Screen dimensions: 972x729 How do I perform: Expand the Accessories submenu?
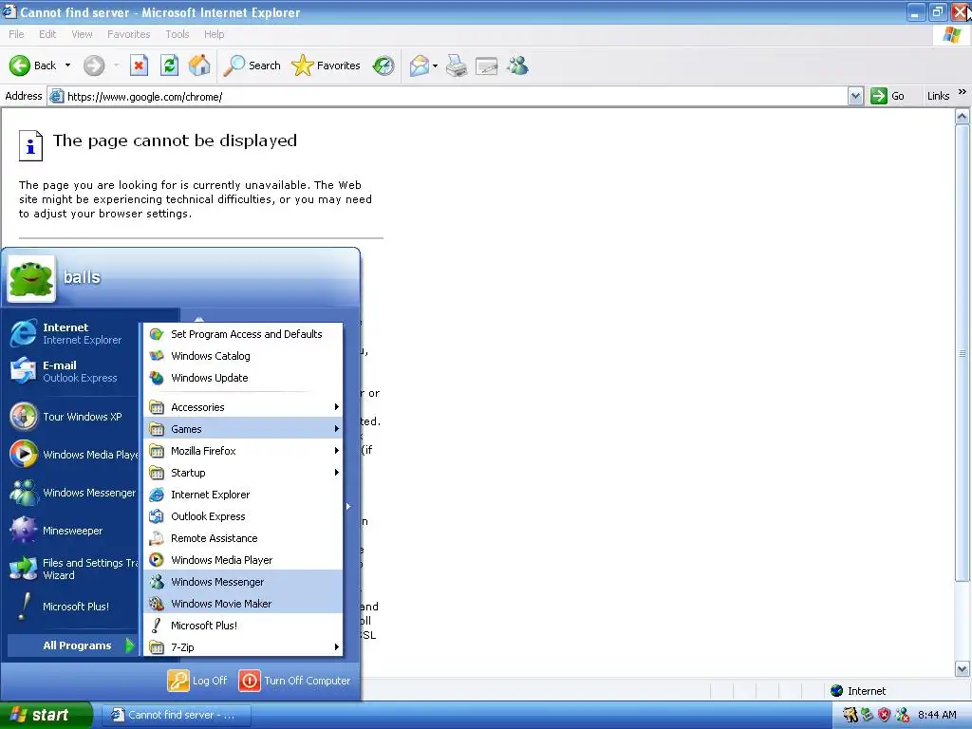(244, 407)
